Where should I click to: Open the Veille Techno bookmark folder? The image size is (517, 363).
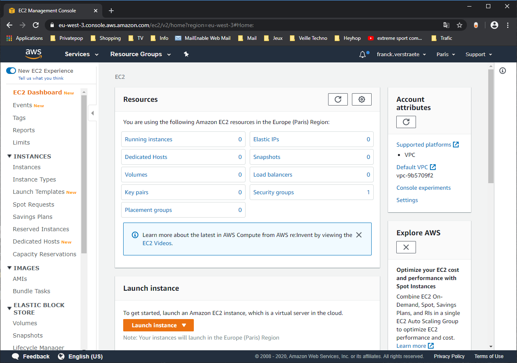point(308,38)
